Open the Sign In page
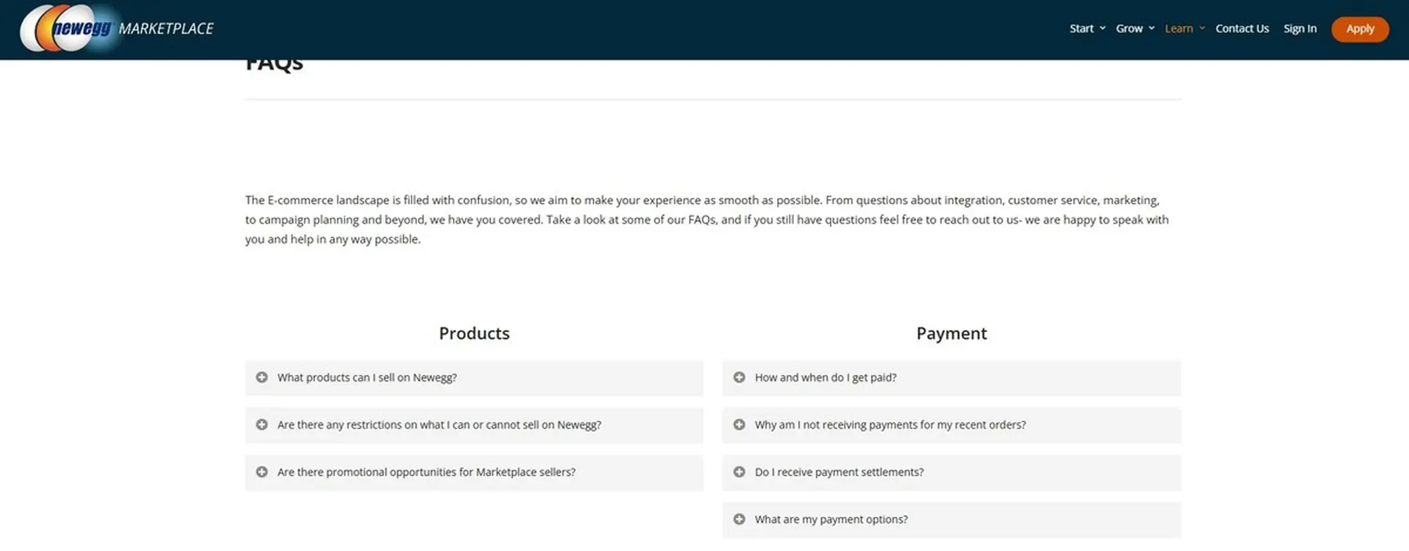Screen dimensions: 1409x551 pos(1300,29)
